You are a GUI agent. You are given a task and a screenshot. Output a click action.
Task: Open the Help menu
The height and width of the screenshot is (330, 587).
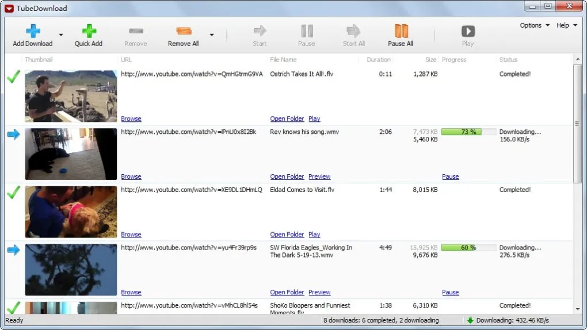[566, 25]
